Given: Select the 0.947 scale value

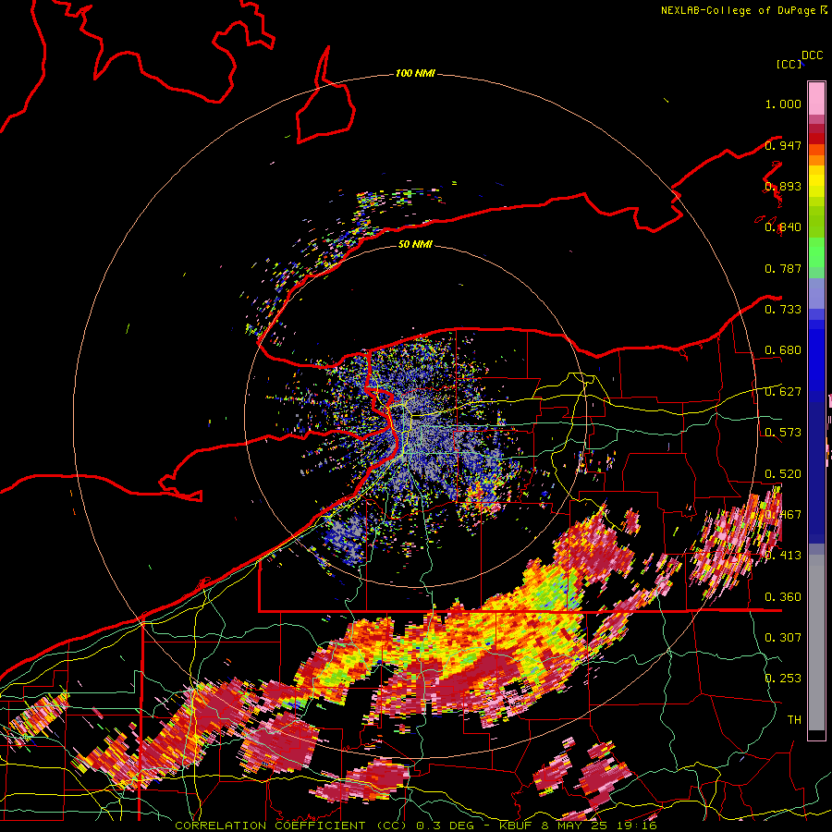Looking at the screenshot, I should coord(783,145).
